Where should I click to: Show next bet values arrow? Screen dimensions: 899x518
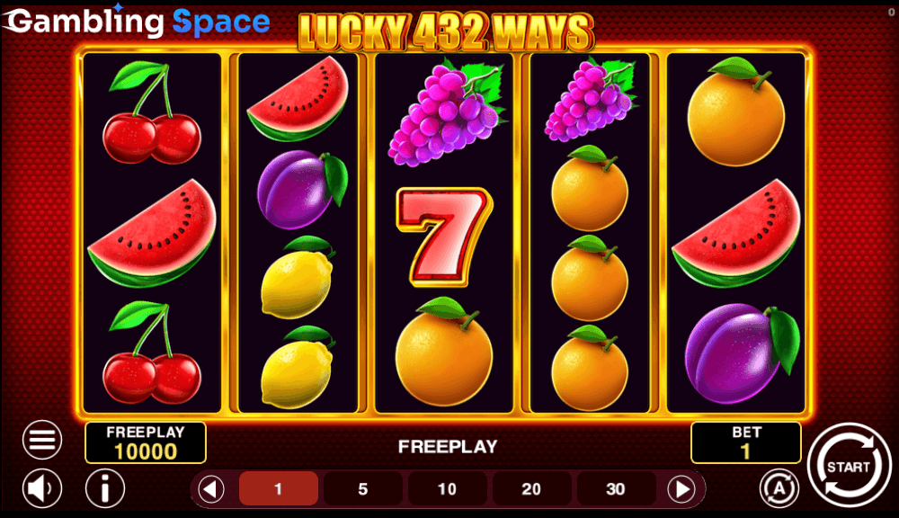681,489
